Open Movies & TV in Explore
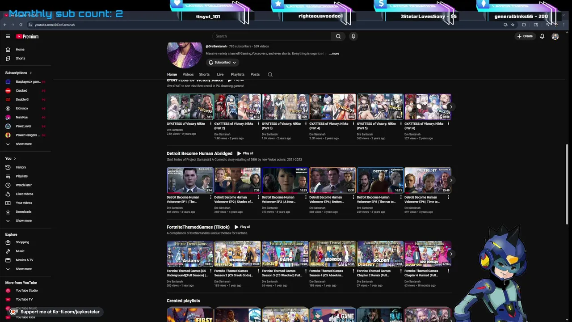Viewport: 572px width, 322px height. 24,260
